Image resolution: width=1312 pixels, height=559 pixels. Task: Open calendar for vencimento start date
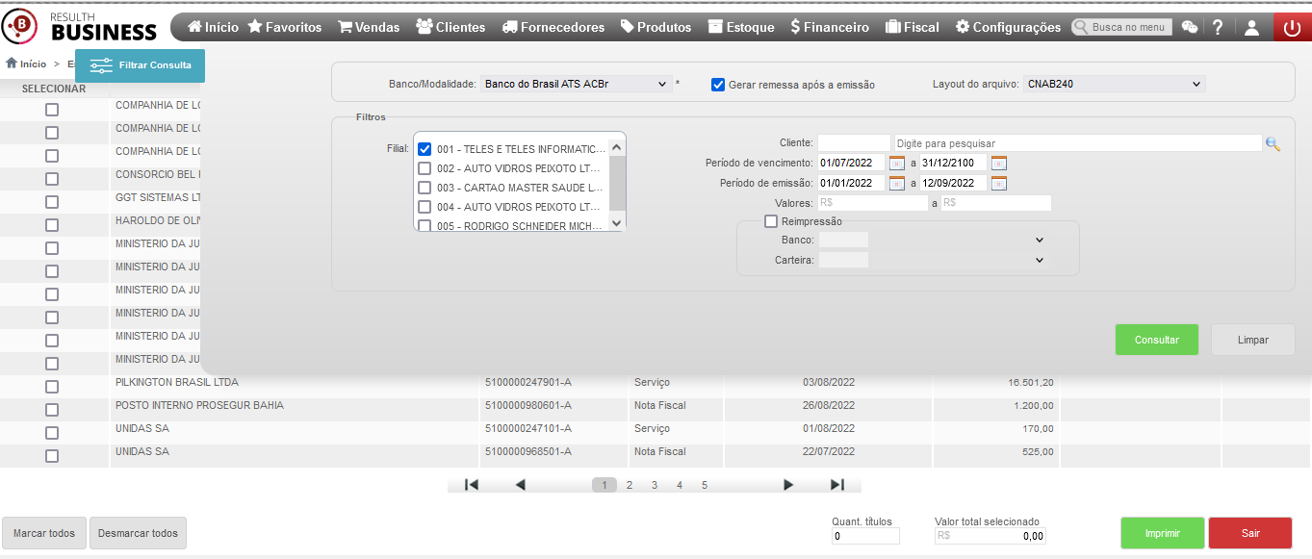[896, 163]
